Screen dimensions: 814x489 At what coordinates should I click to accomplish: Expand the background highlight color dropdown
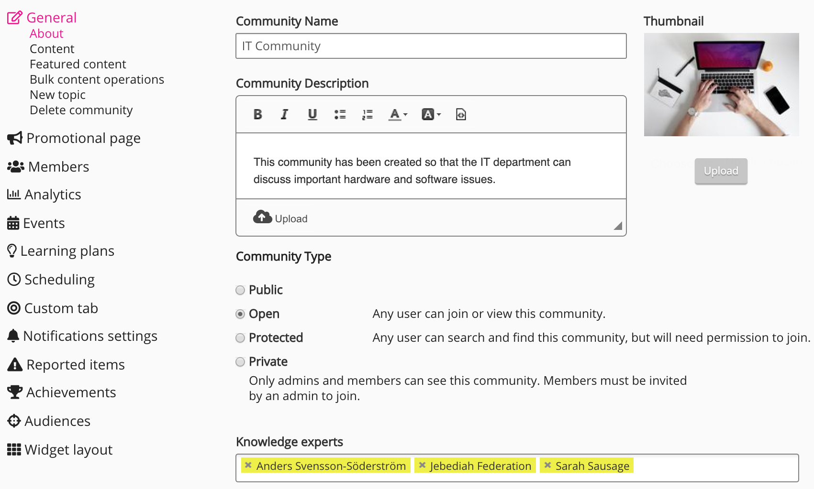pos(431,114)
